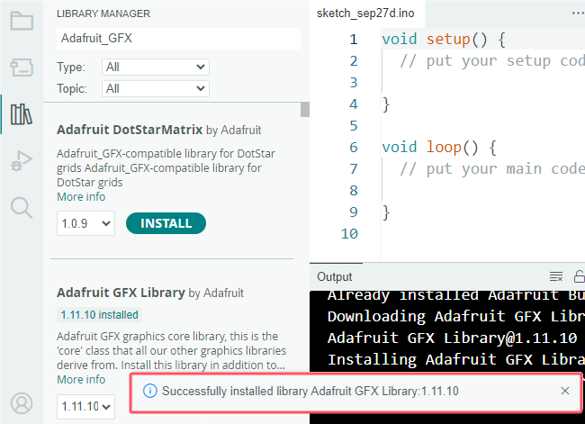Viewport: 585px width, 424px height.
Task: Toggle the Output scroll lock icon
Action: 579,276
